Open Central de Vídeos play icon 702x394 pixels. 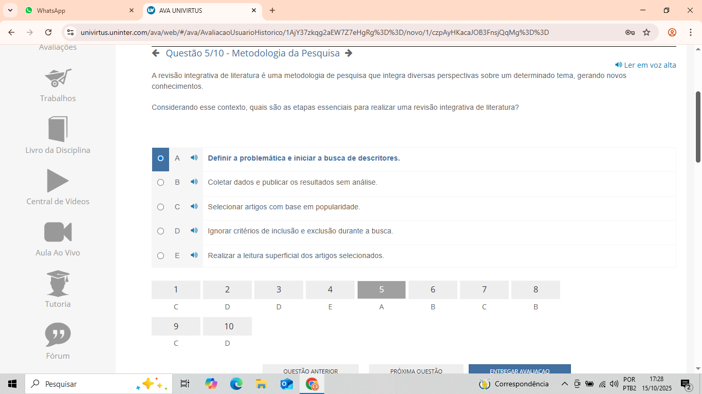click(58, 181)
